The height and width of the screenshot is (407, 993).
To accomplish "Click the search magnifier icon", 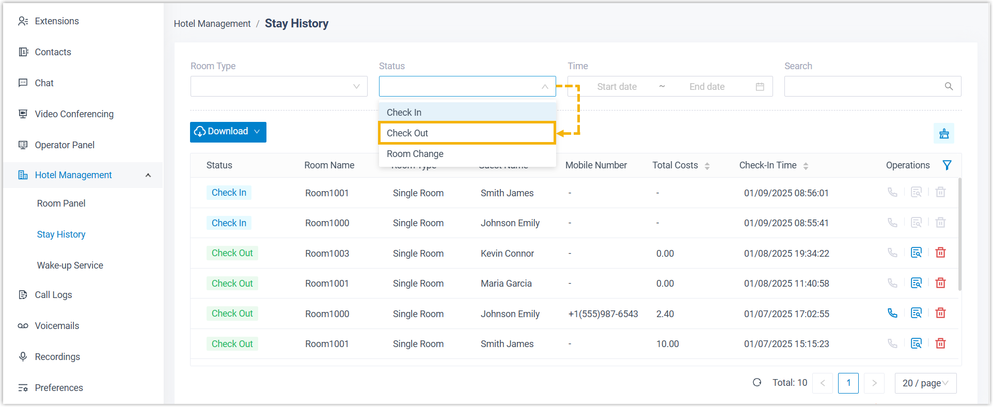I will tap(949, 87).
